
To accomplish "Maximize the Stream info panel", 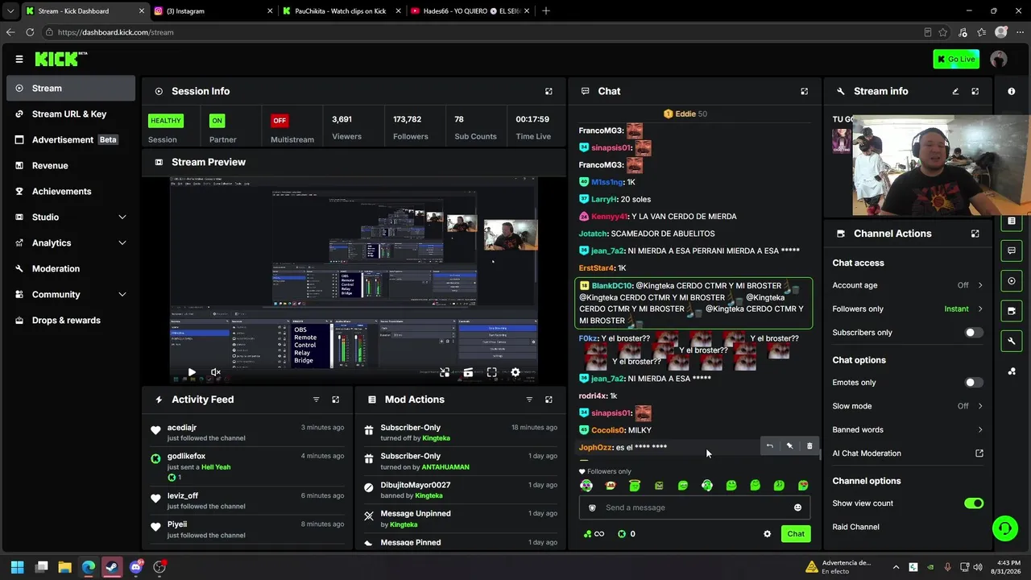I will tap(975, 92).
